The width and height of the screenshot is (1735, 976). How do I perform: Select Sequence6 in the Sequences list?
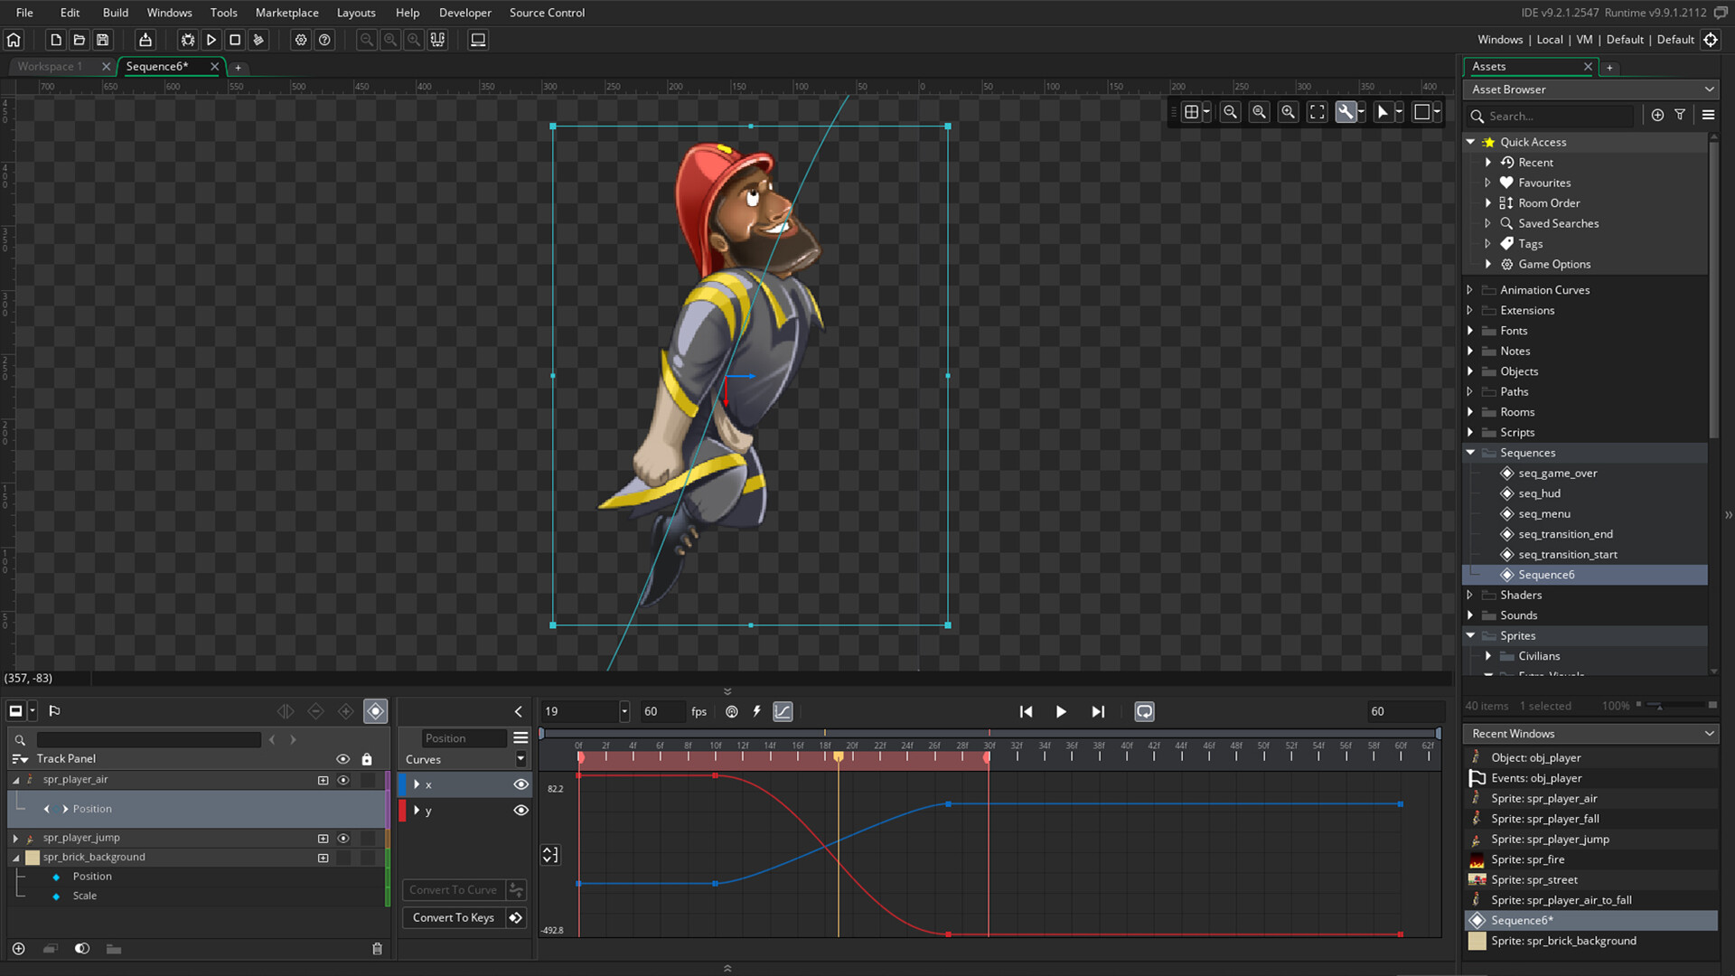tap(1549, 575)
